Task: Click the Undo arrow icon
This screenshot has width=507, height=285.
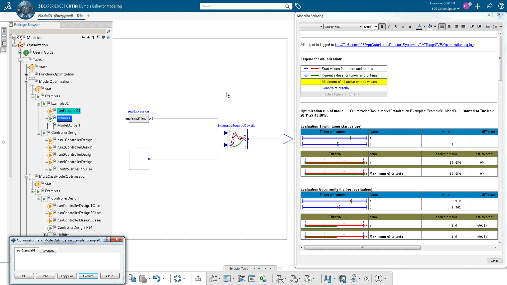Action: coord(157,279)
